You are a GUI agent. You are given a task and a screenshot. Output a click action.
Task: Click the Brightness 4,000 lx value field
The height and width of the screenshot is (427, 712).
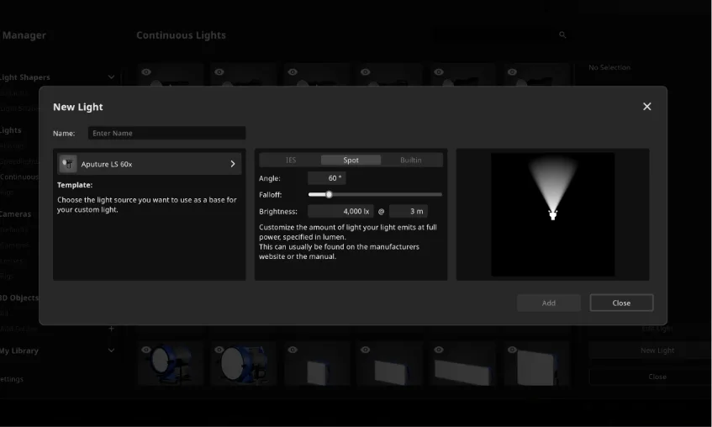coord(340,212)
